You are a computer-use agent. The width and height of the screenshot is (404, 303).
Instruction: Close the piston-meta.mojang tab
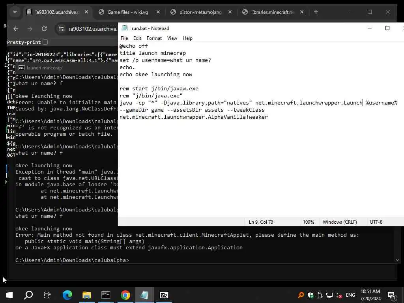(x=230, y=12)
